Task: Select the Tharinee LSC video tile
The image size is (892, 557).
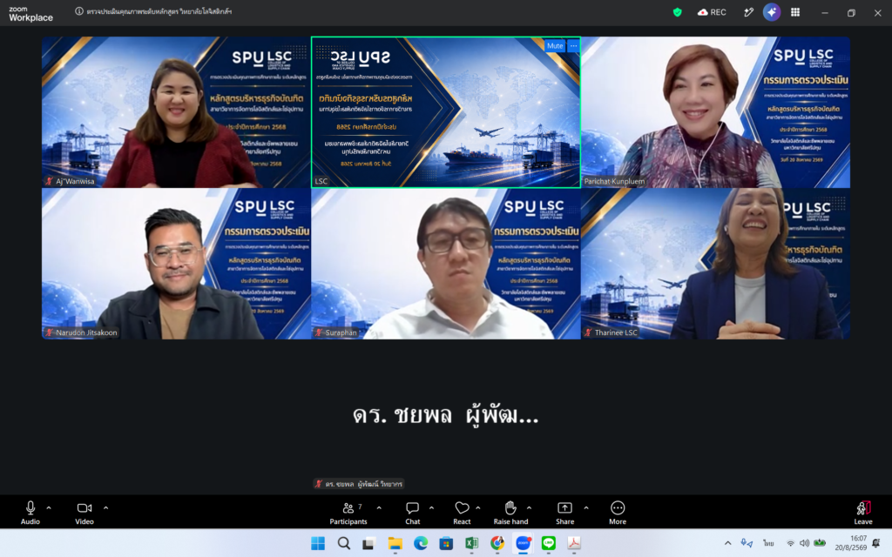Action: pyautogui.click(x=716, y=264)
